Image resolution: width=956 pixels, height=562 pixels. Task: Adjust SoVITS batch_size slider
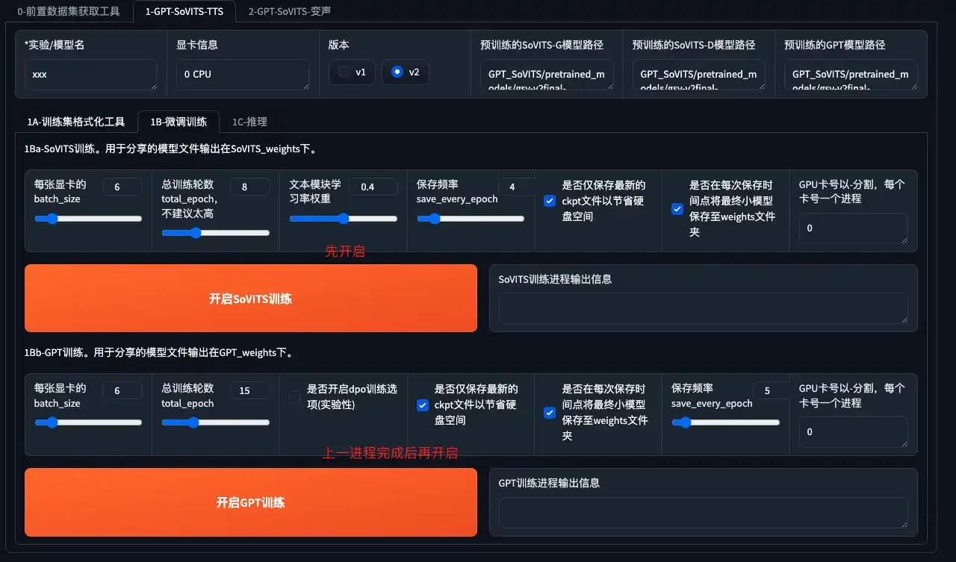(x=88, y=219)
